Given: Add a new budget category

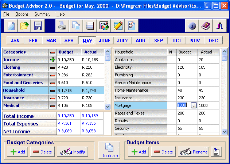Looking at the screenshot, I should coord(17,152).
